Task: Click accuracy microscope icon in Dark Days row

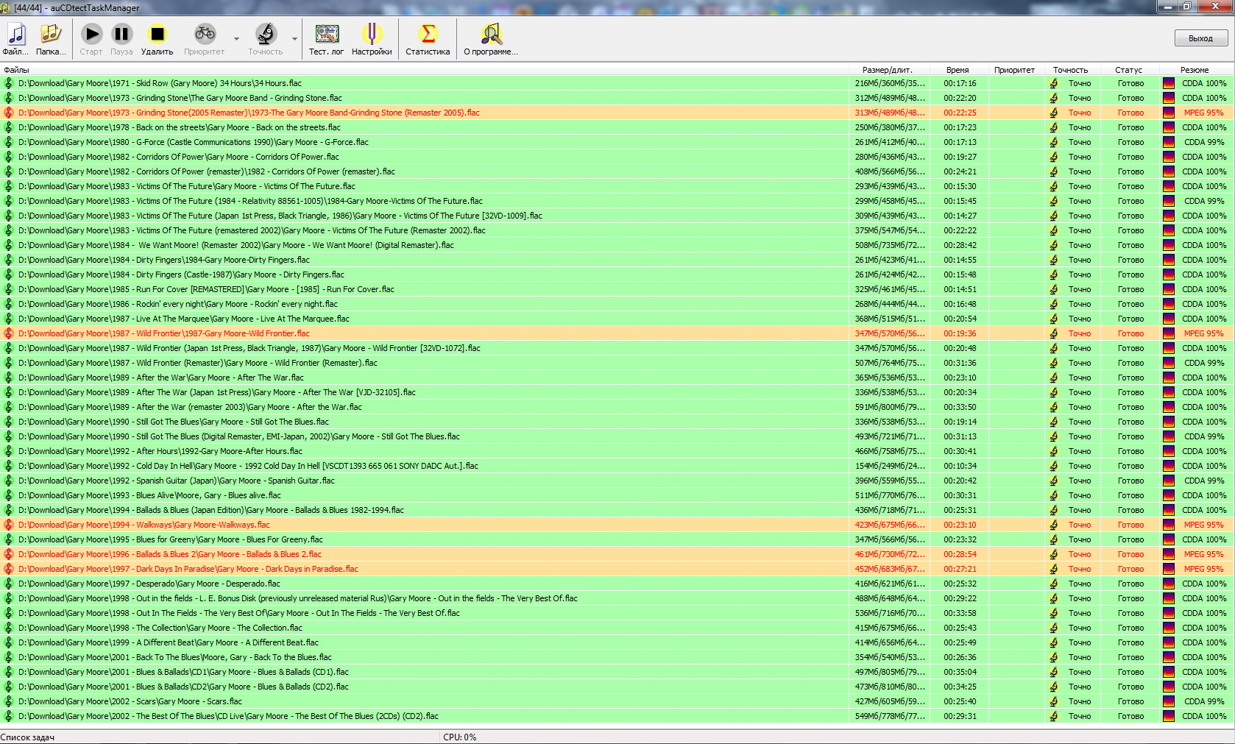Action: [x=1053, y=569]
